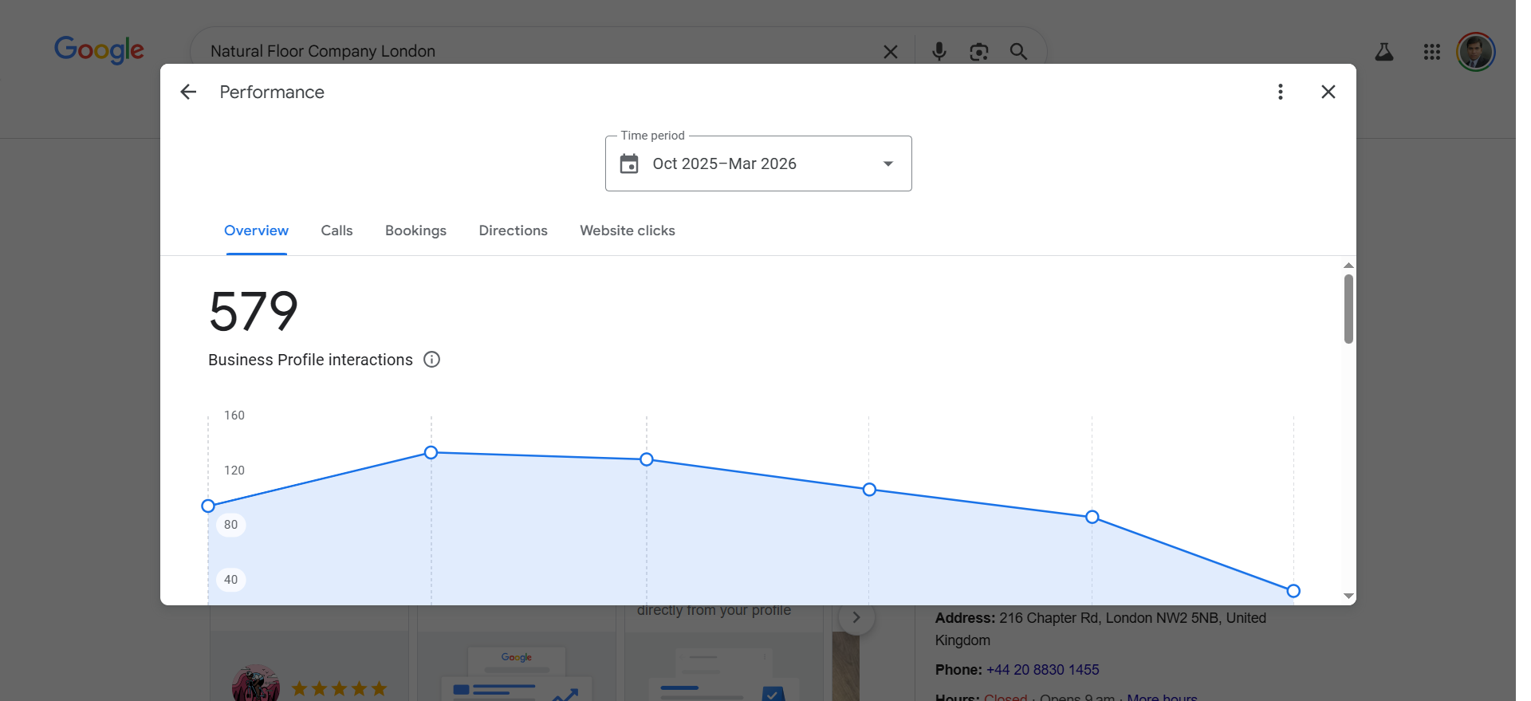
Task: Open the Website clicks tab
Action: [x=628, y=230]
